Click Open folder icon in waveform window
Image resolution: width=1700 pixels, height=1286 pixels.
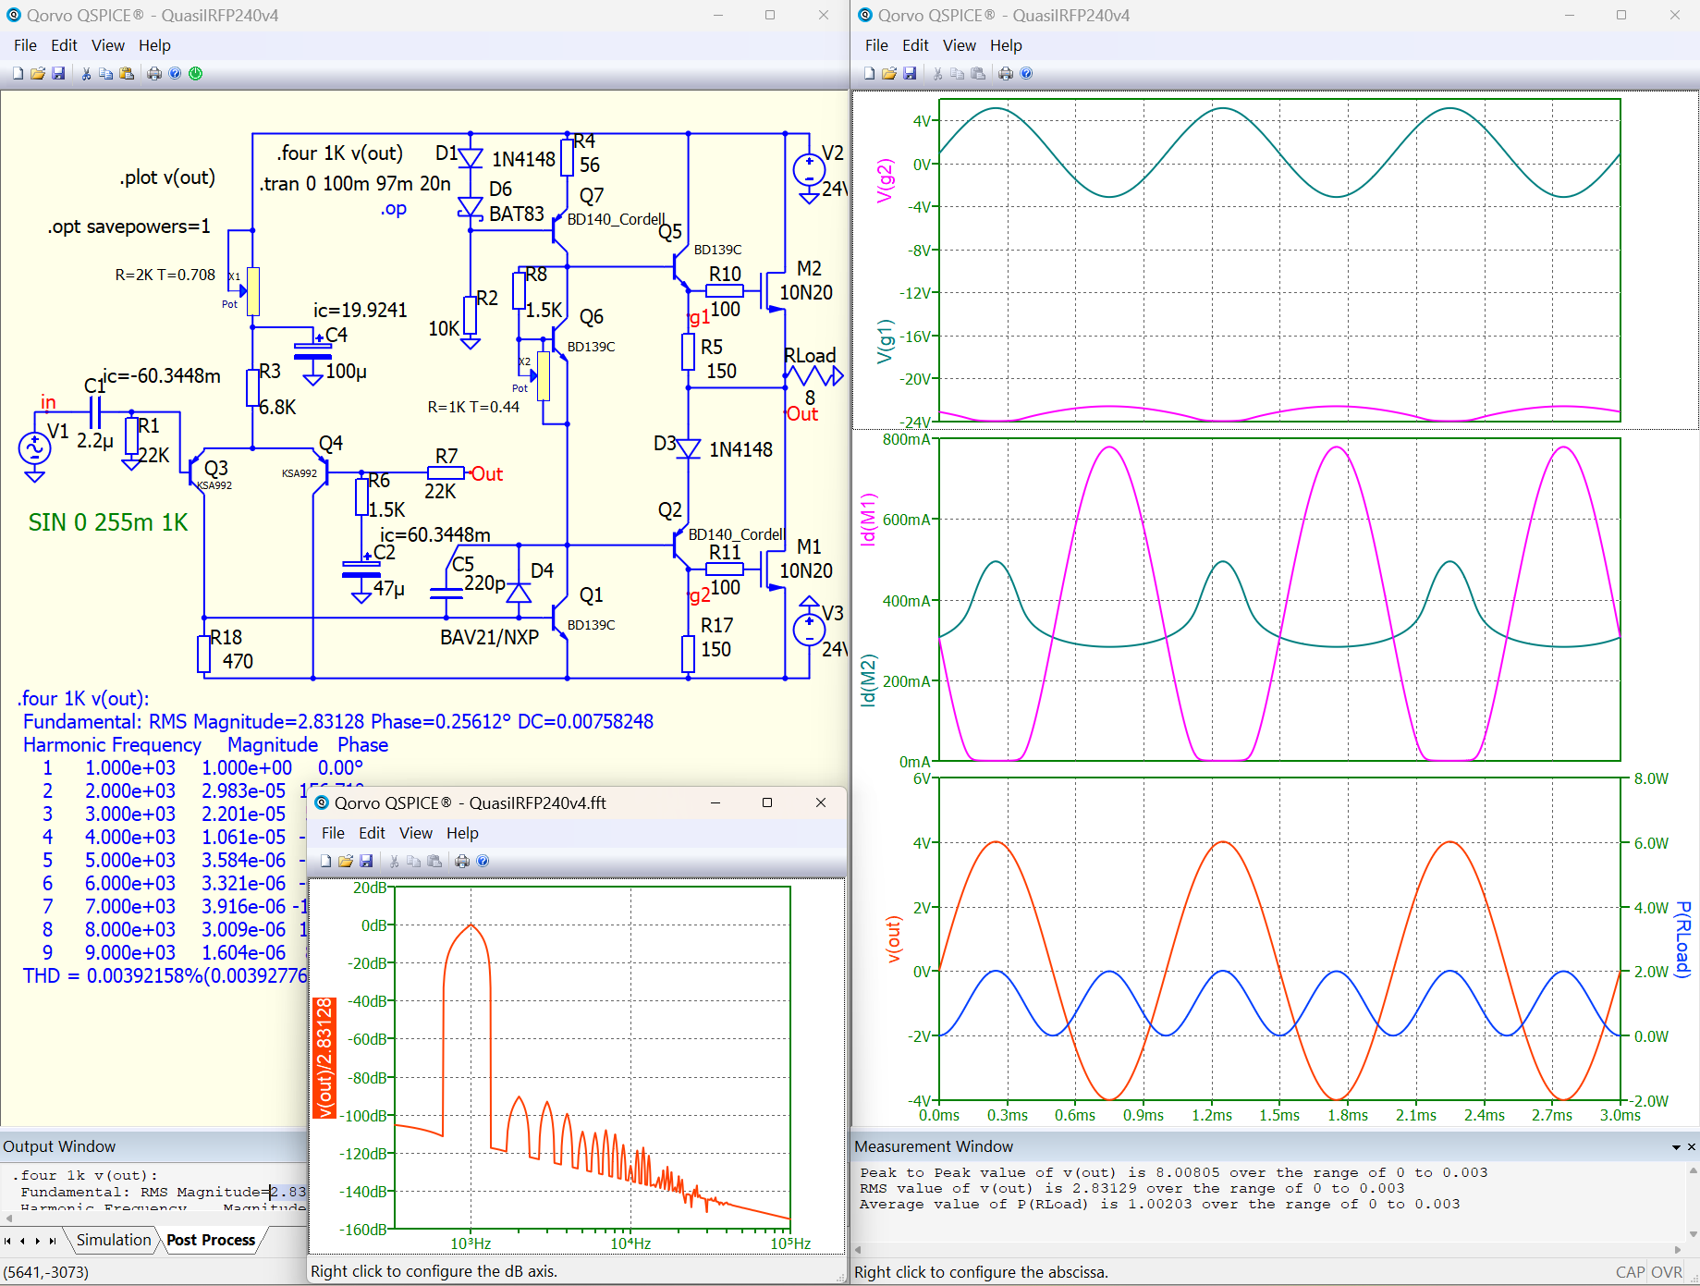tap(889, 74)
